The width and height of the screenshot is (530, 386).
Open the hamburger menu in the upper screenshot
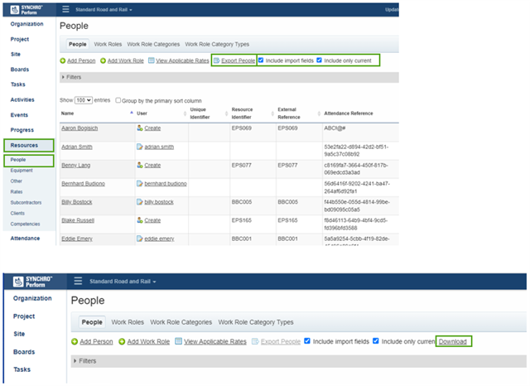(65, 9)
